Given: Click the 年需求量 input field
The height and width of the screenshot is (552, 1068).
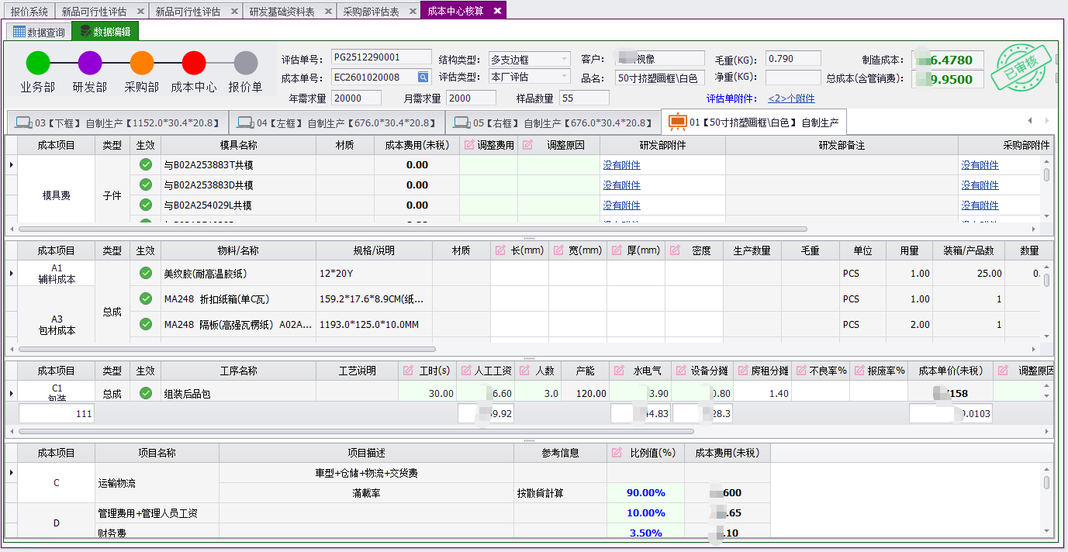Looking at the screenshot, I should pyautogui.click(x=356, y=98).
